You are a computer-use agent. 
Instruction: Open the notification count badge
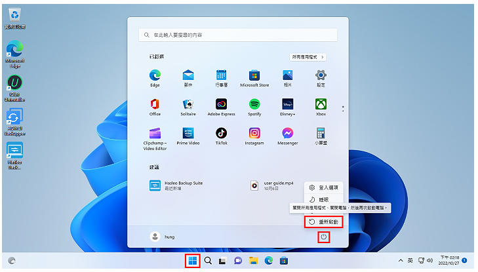(464, 260)
